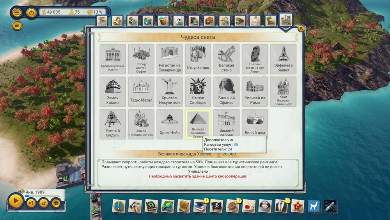The image size is (390, 220).
Task: Open the housing build tab
Action: click(148, 21)
